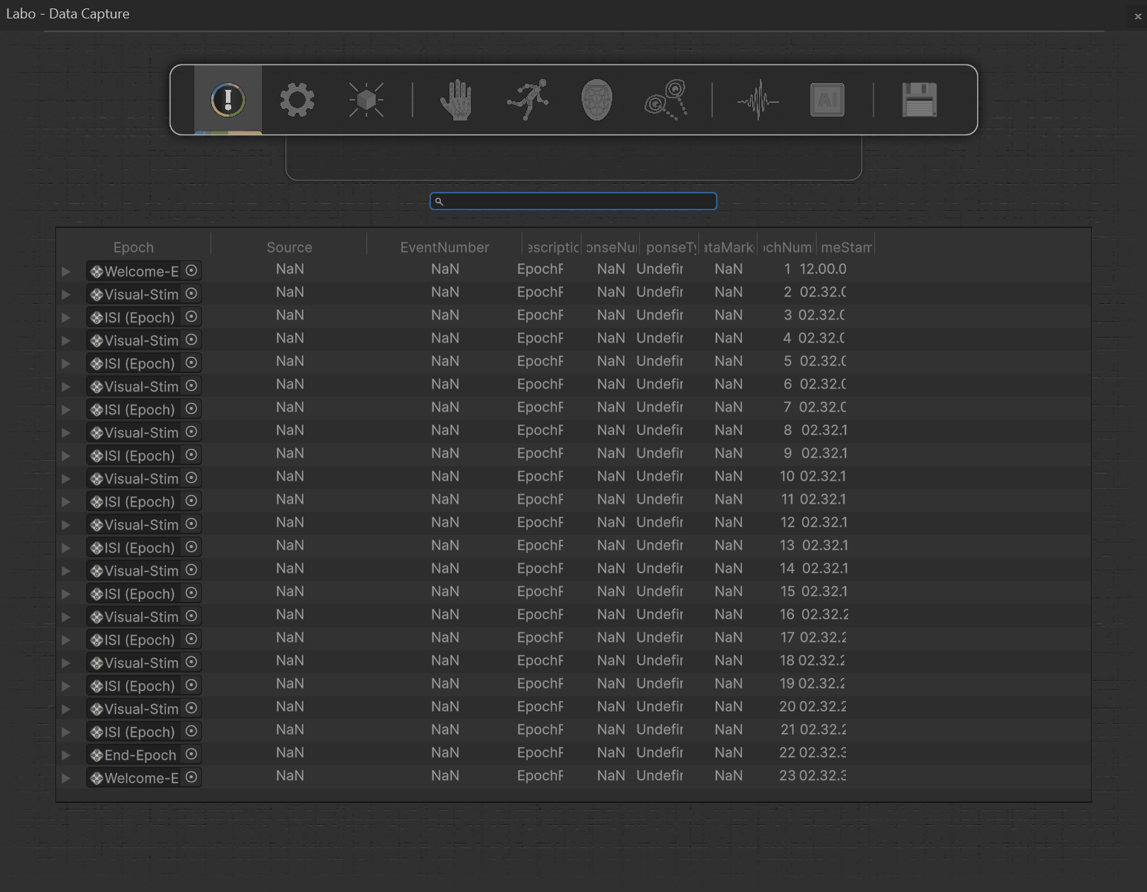The height and width of the screenshot is (892, 1147).
Task: Click the asset icon of End-Epoch field
Action: 97,755
